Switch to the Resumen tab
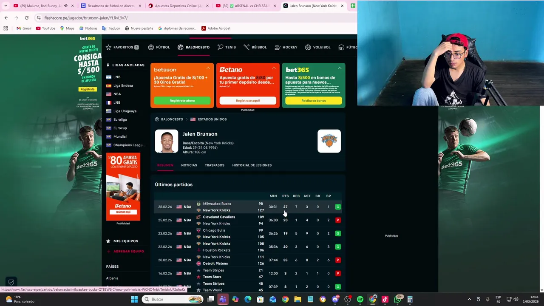The width and height of the screenshot is (544, 306). tap(165, 165)
